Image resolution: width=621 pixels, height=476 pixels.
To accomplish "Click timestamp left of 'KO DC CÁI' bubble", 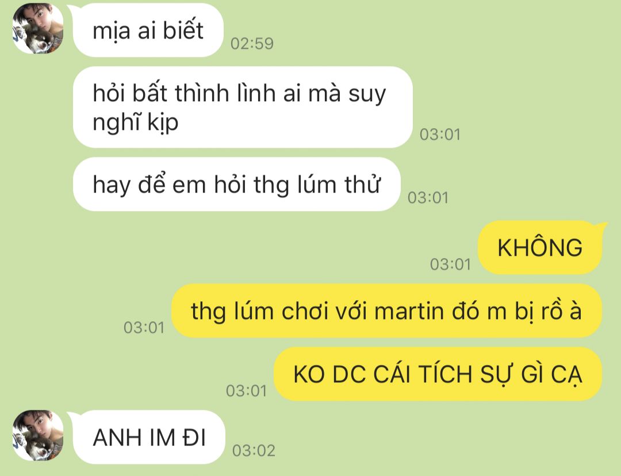I will tap(246, 391).
